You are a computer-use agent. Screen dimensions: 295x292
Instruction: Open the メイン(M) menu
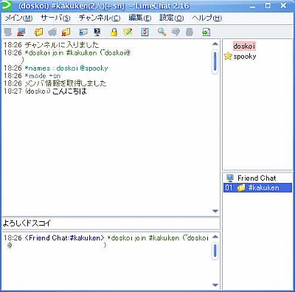coord(19,18)
